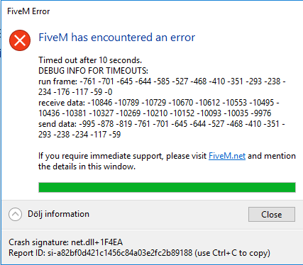Viewport: 303px width, 265px height.
Task: Click the "FiveM Error" title bar text
Action: tap(28, 11)
